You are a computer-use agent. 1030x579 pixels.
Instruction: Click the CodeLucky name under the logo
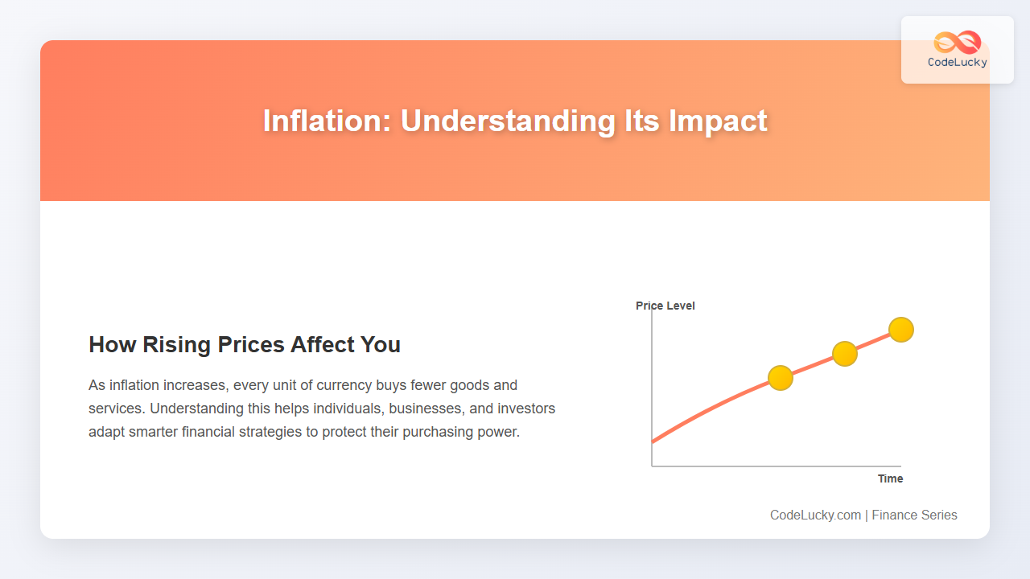[958, 63]
